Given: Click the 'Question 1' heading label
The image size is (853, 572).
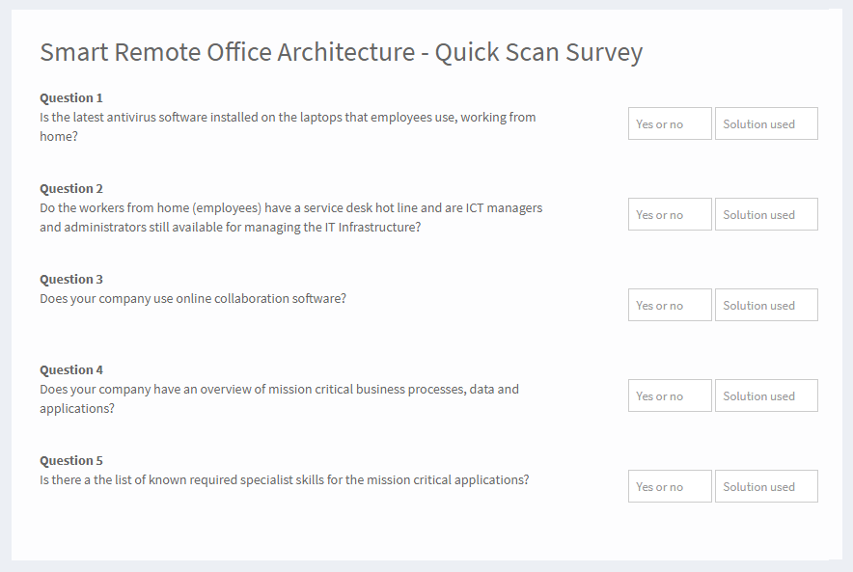Looking at the screenshot, I should pos(71,97).
